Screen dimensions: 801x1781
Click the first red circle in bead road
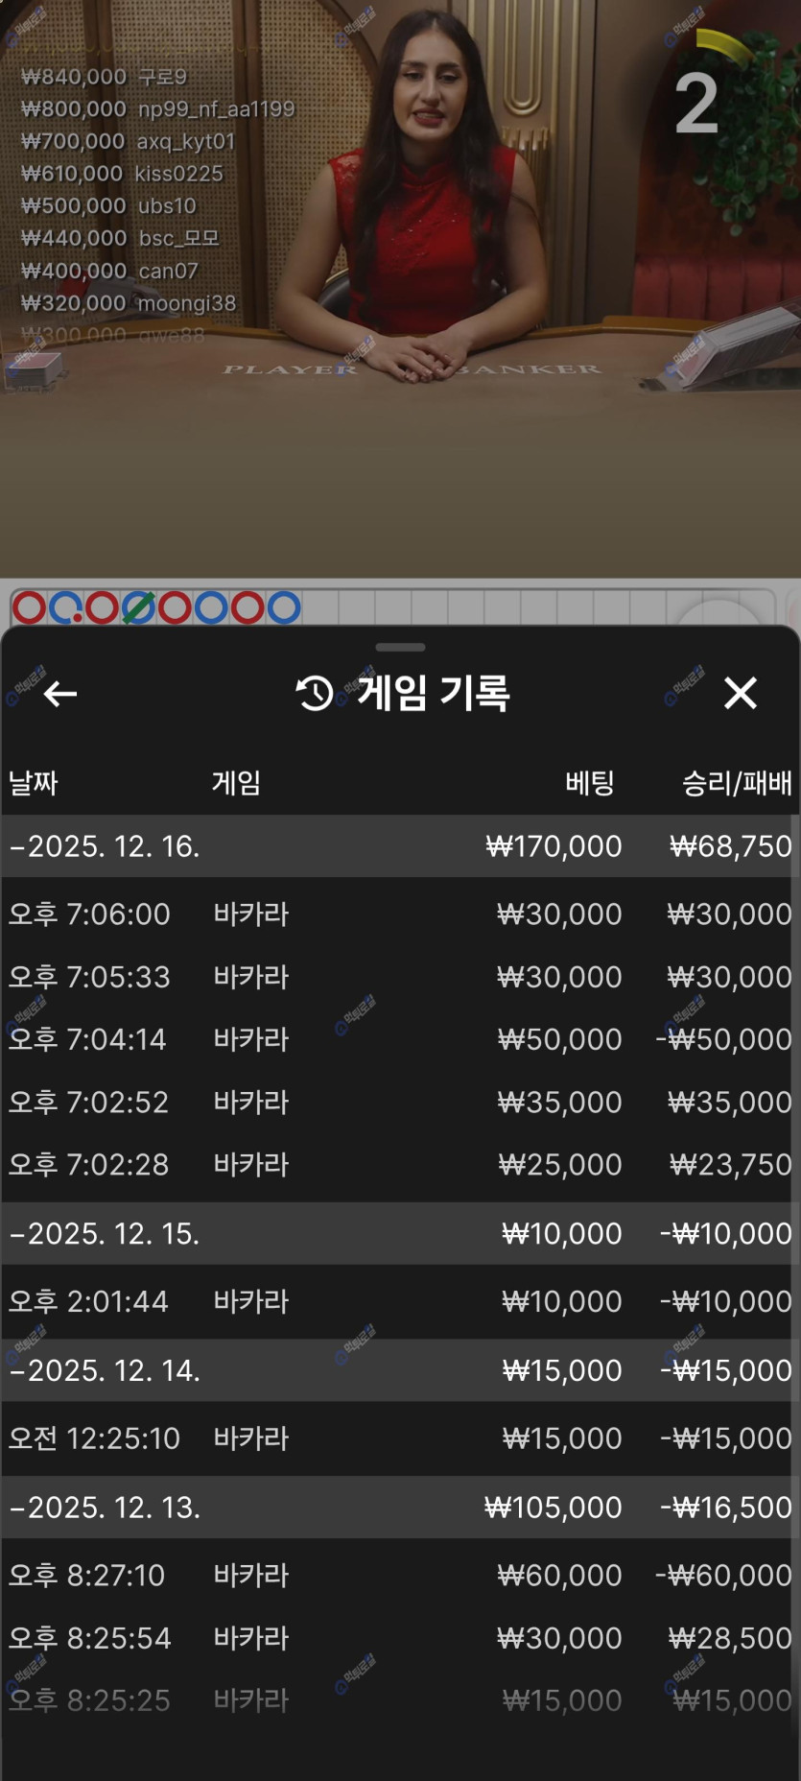(x=29, y=607)
